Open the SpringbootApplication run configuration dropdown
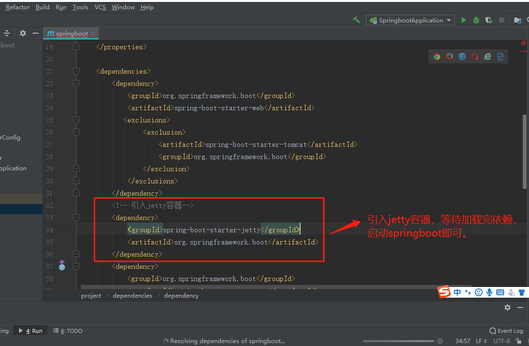The image size is (529, 346). click(410, 20)
